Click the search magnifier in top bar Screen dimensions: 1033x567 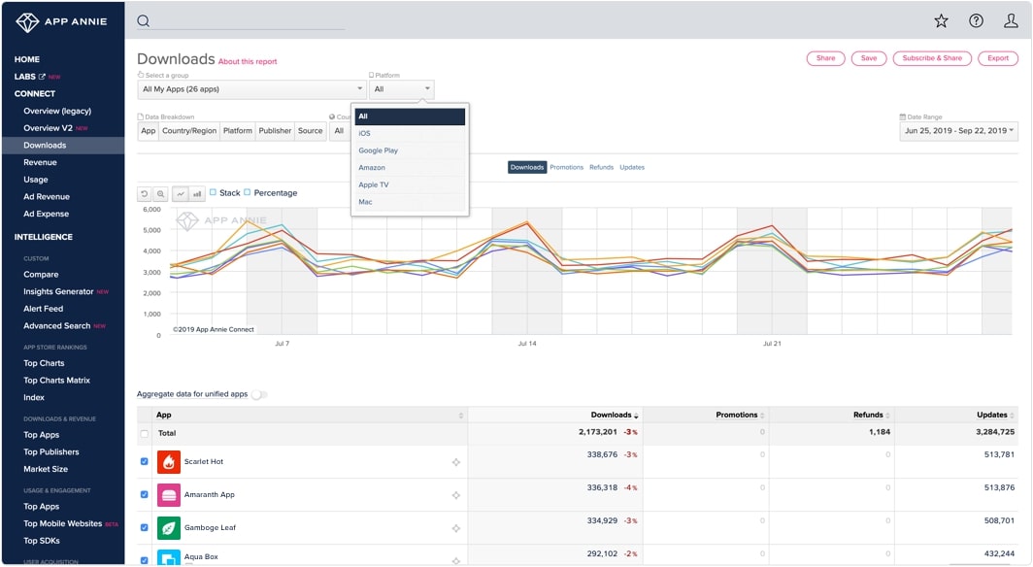(x=142, y=19)
